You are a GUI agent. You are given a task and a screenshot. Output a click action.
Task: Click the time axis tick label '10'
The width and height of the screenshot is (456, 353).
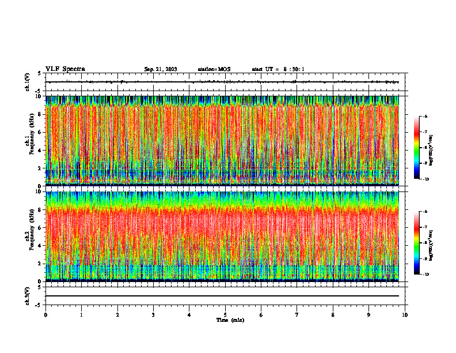(405, 315)
